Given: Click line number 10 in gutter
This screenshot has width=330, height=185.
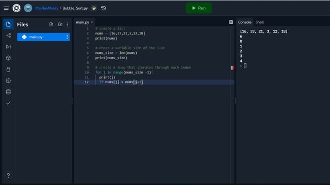Looking at the screenshot, I should coord(87,72).
